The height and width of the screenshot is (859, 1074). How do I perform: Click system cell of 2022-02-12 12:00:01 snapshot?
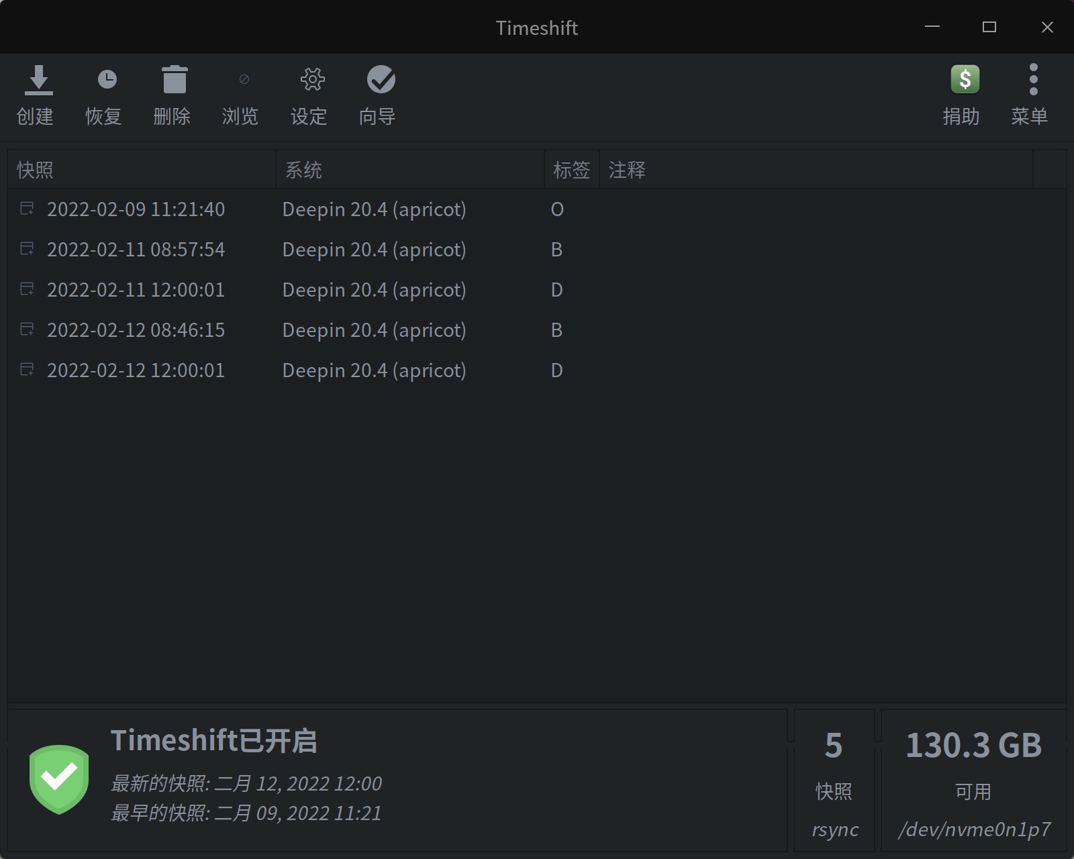(374, 370)
